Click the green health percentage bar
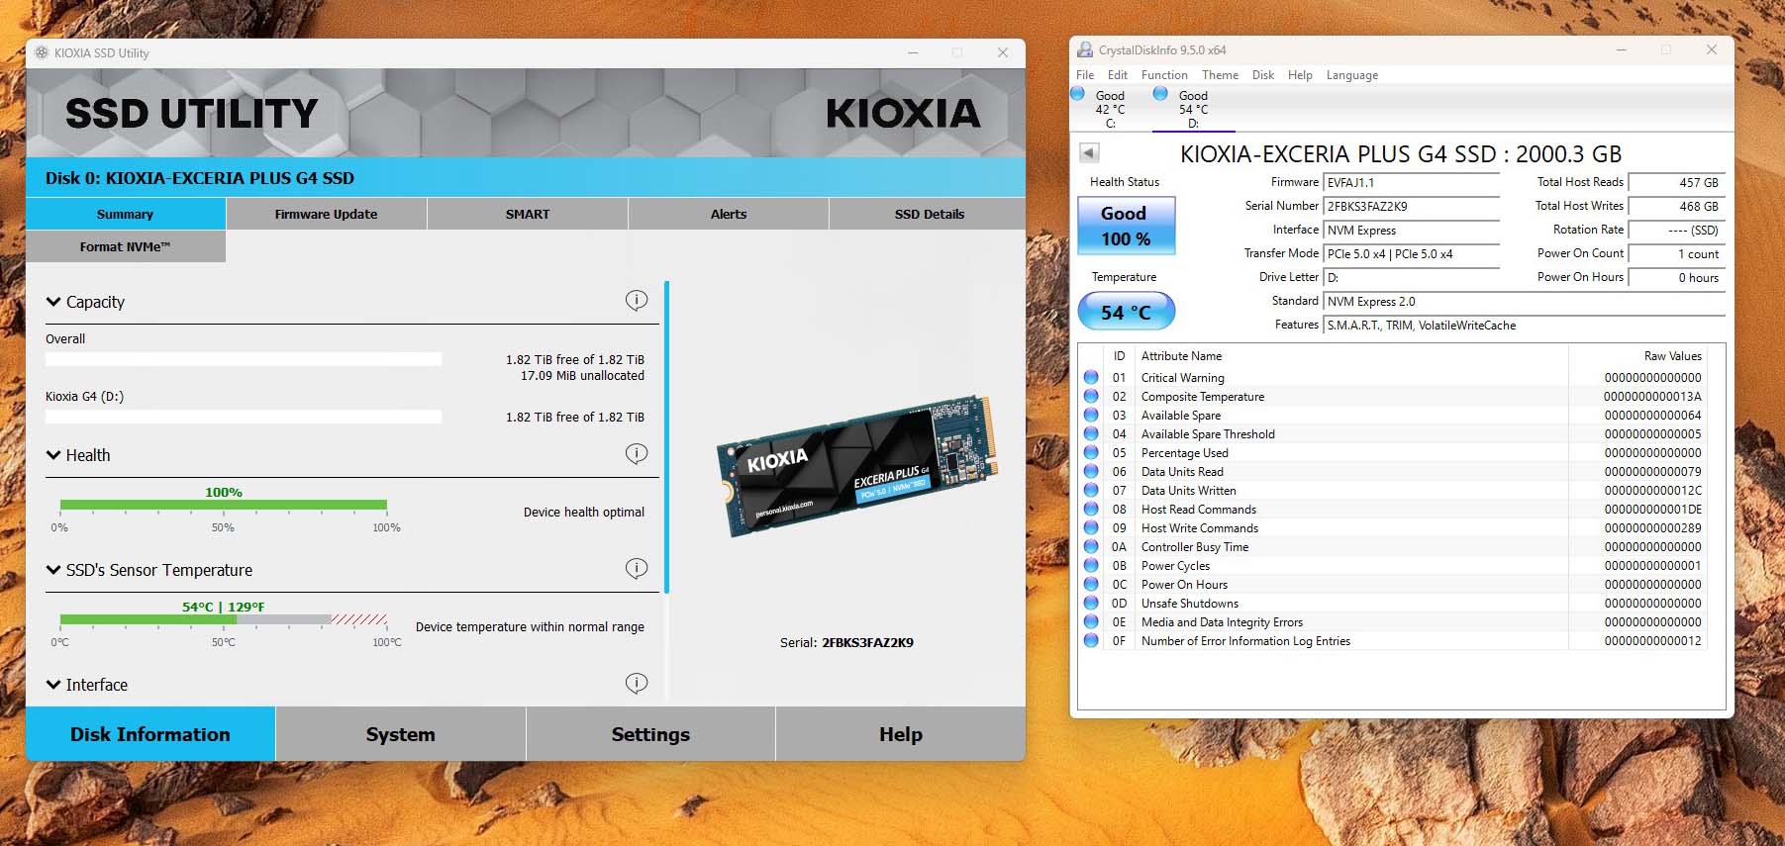 click(224, 505)
